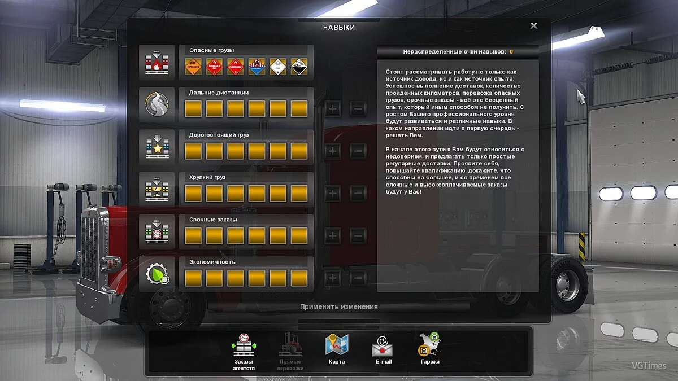Select the Срочные заказы clock skill icon

click(x=157, y=231)
